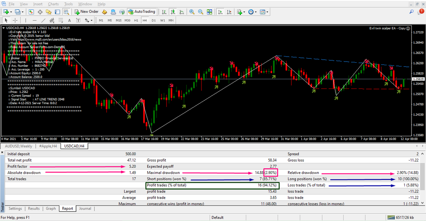Switch to the #Apple,H4 chart tab
426x221 pixels.
pyautogui.click(x=48, y=146)
